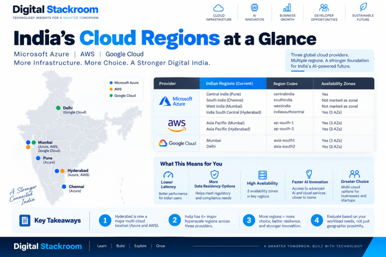
Task: Click the Data Residency shield icon
Action: point(214,175)
